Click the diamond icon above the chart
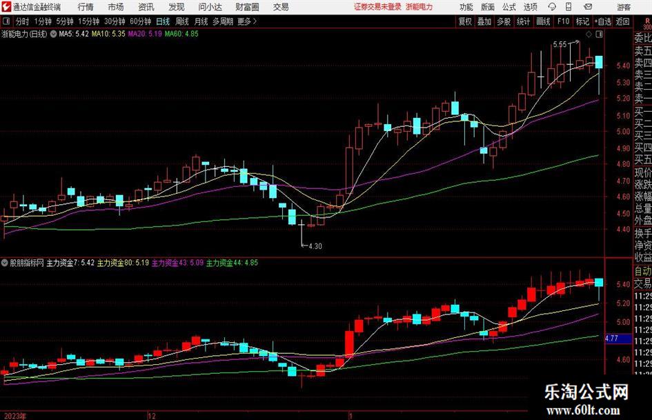 pyautogui.click(x=589, y=34)
